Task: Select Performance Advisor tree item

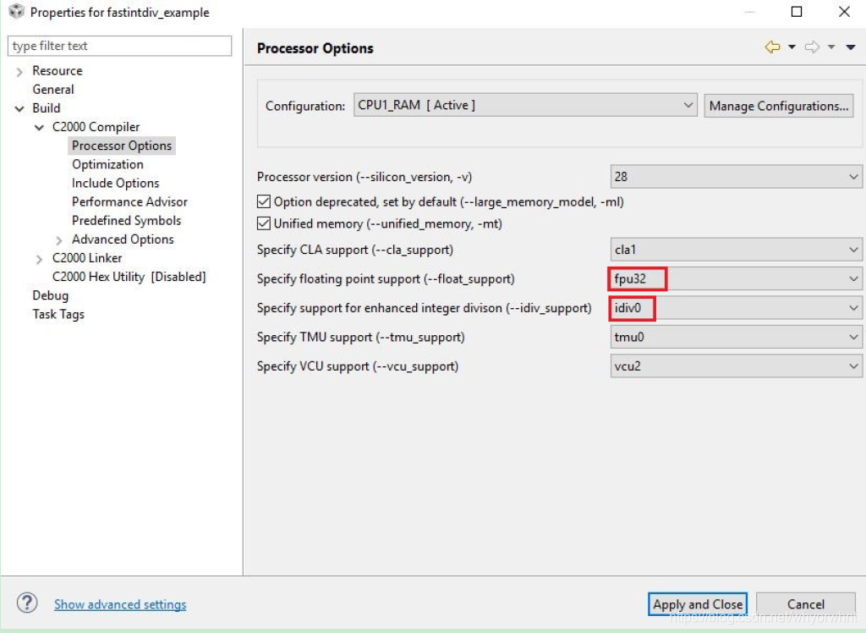Action: [129, 201]
